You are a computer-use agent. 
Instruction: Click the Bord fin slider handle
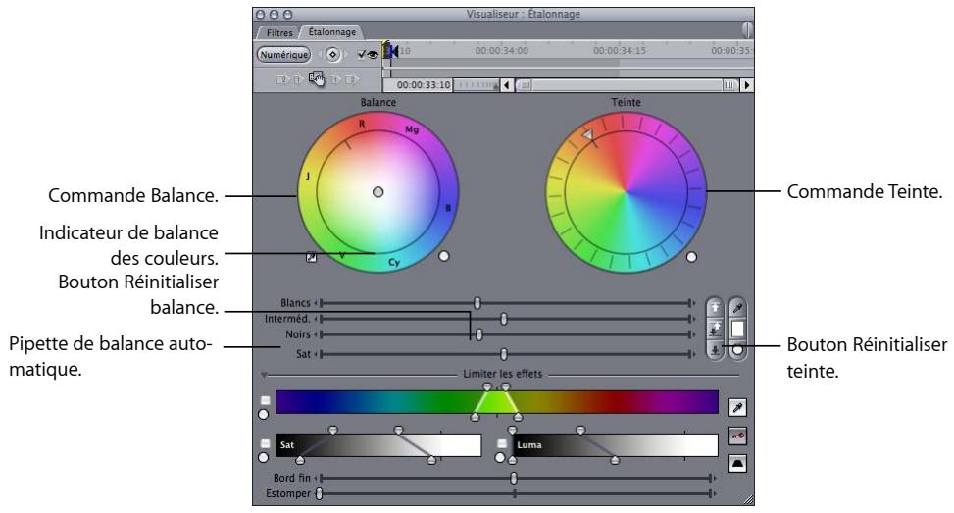pos(514,479)
